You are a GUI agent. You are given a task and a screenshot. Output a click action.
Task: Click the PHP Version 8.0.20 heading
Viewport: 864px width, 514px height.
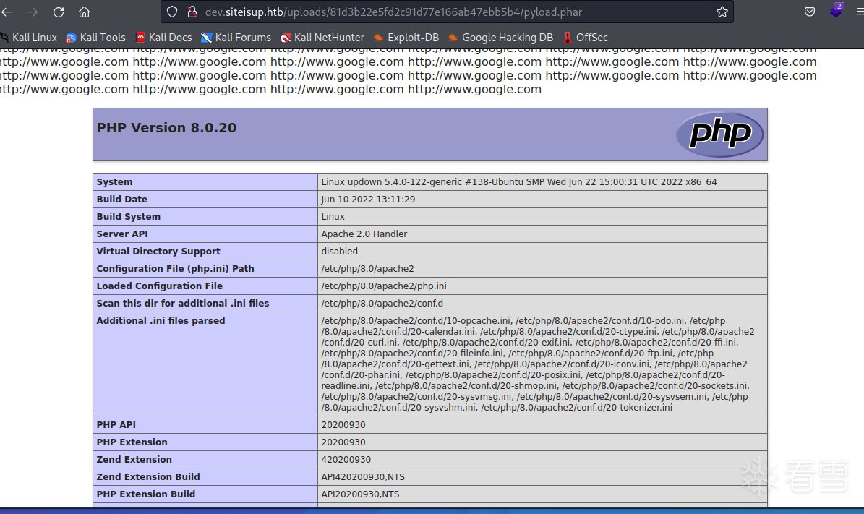click(x=166, y=127)
